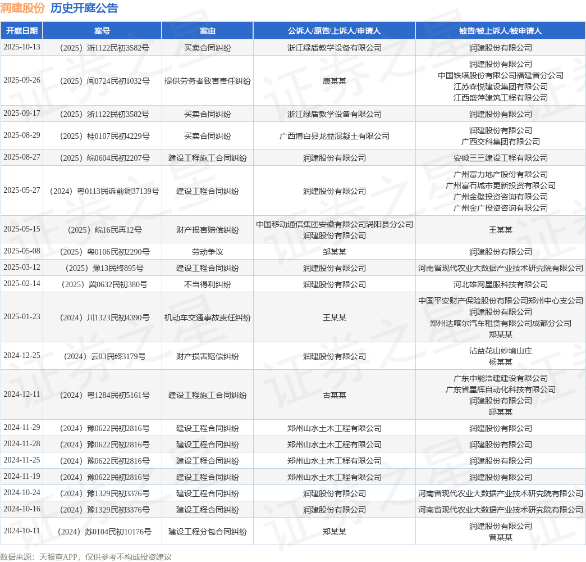586x562 pixels.
Task: Click the date cell 2025-03-12
Action: click(x=22, y=267)
